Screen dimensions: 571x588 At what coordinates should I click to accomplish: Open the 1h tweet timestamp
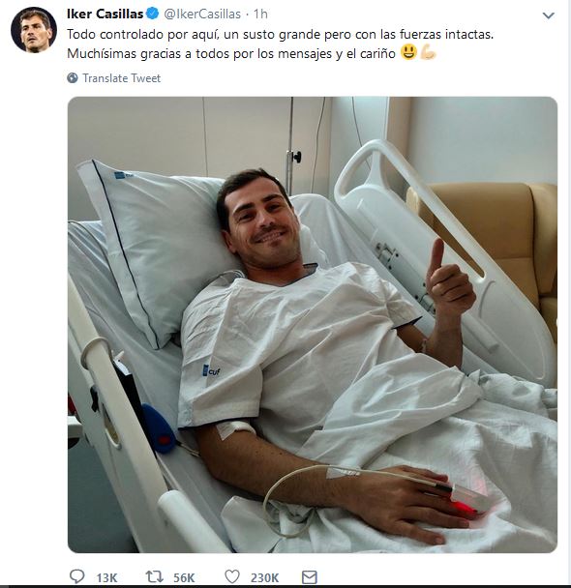260,14
